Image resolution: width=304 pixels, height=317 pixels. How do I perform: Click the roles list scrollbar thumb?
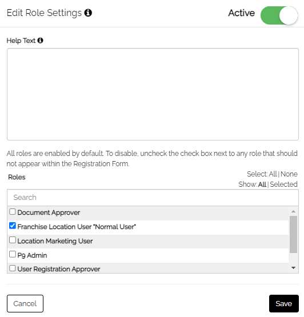tap(293, 234)
